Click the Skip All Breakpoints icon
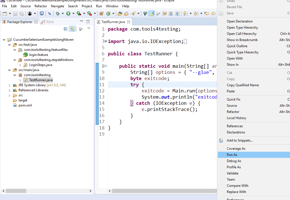Viewport: 290px width, 200px height. tap(49, 13)
